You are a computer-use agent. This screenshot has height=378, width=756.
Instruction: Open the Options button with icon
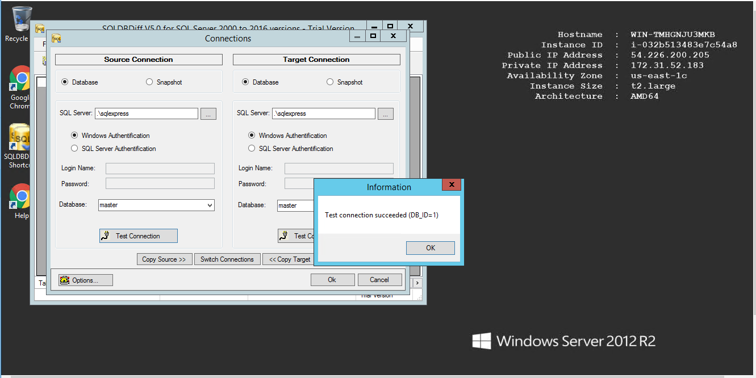click(x=86, y=280)
